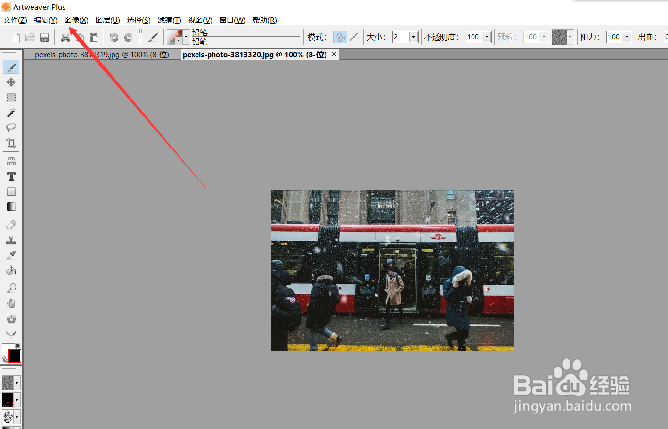Select the Paint Bucket fill tool
The image size is (668, 429).
point(11,270)
